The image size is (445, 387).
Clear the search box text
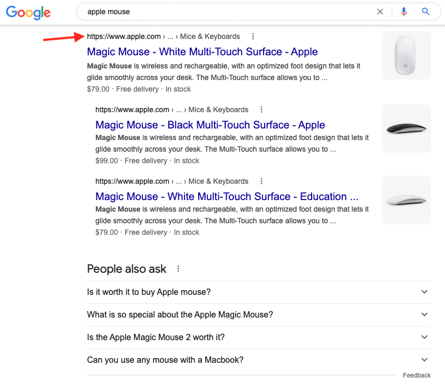click(x=380, y=12)
